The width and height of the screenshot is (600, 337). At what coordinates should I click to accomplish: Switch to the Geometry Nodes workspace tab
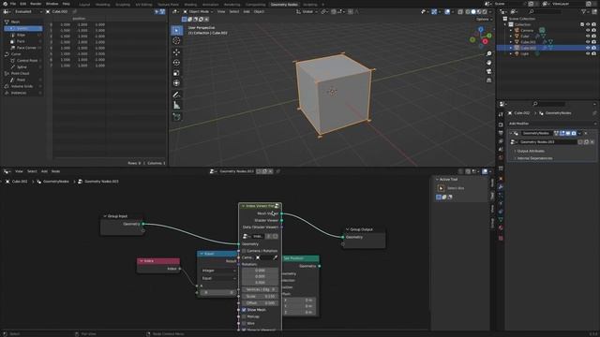[x=284, y=5]
